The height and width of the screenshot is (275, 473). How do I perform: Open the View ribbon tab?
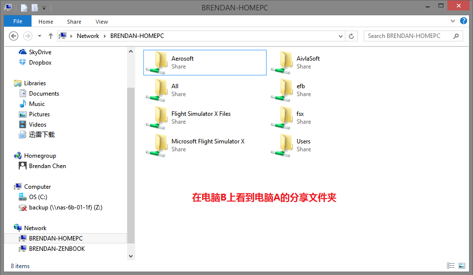pyautogui.click(x=101, y=22)
